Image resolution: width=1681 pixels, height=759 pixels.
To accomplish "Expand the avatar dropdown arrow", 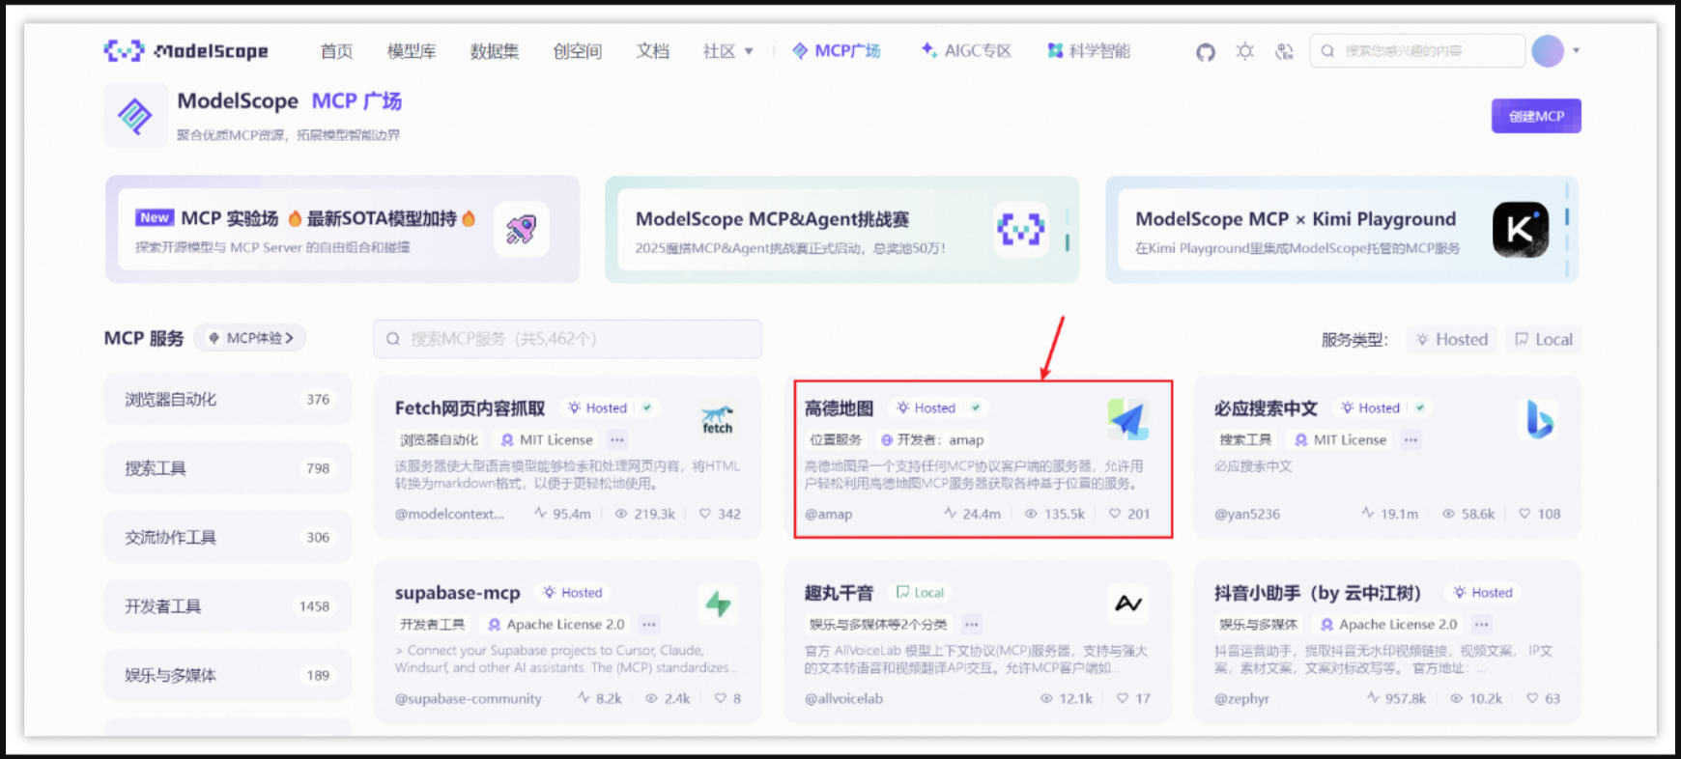I will pyautogui.click(x=1576, y=51).
